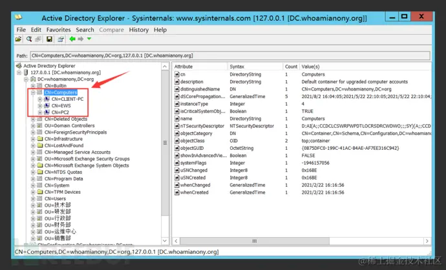Click into the Path address field
Screen dimensions: 446x270
pos(230,56)
